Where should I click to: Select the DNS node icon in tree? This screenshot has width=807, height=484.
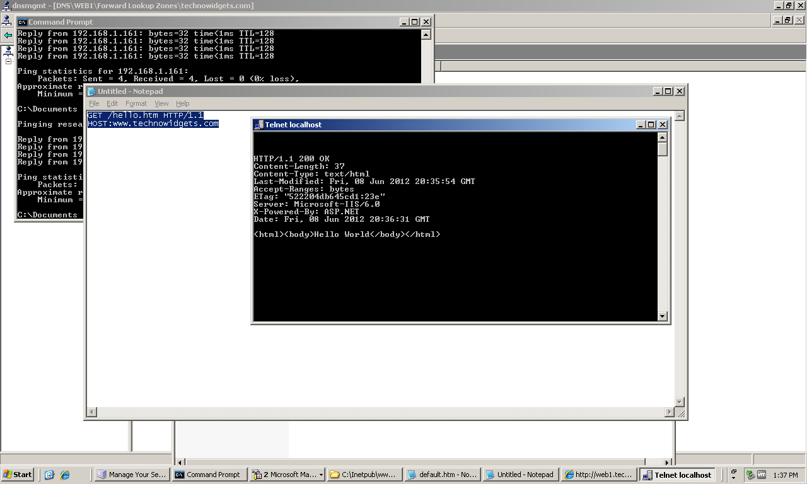[x=8, y=51]
